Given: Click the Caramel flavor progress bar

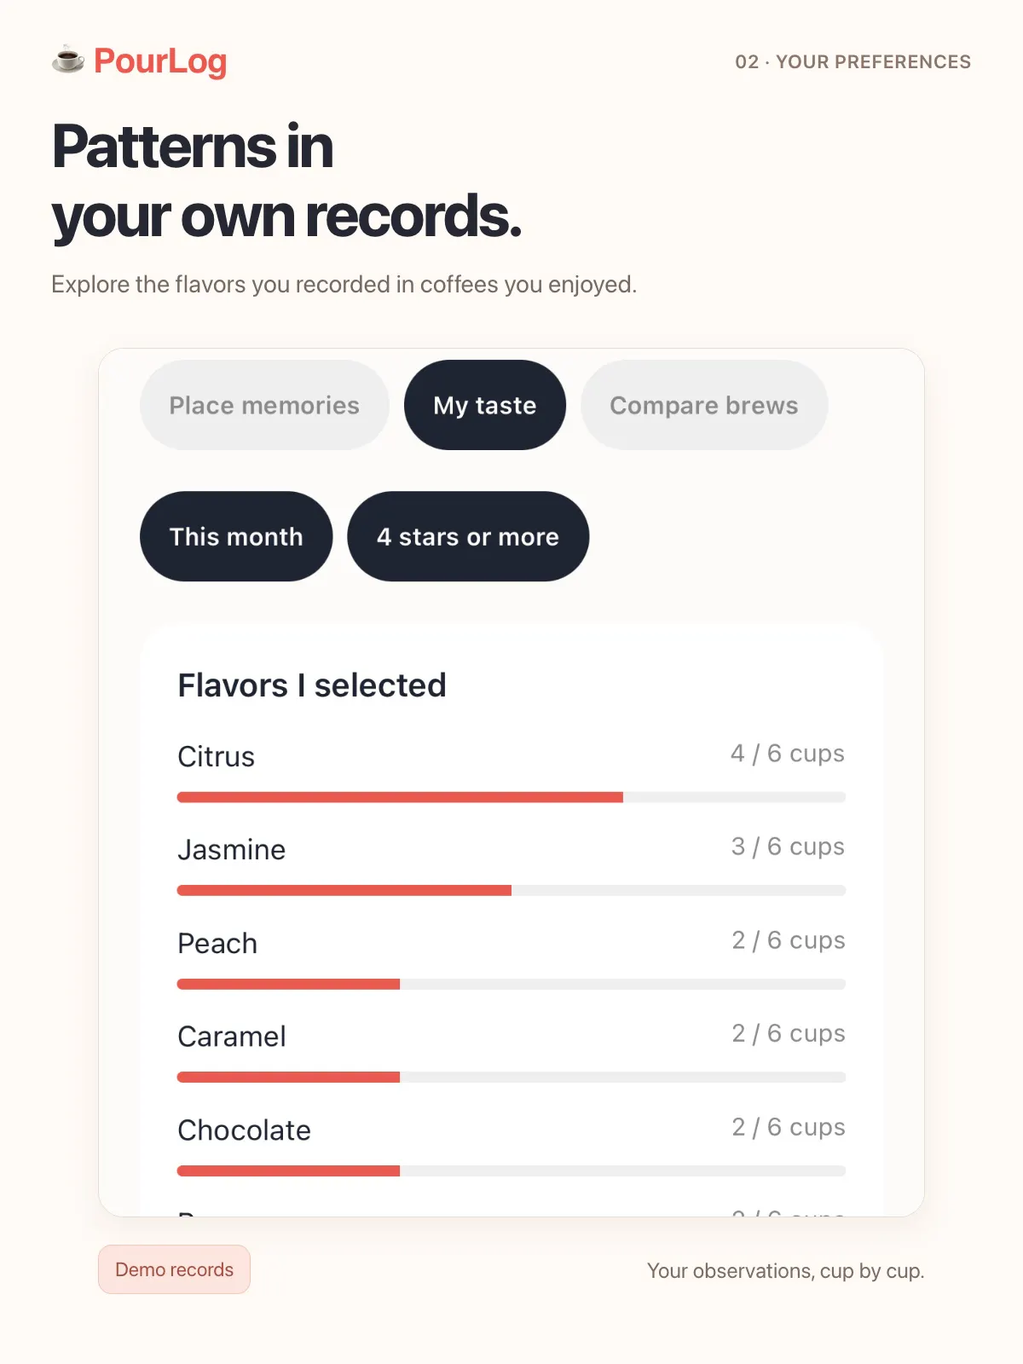Looking at the screenshot, I should click(511, 1077).
